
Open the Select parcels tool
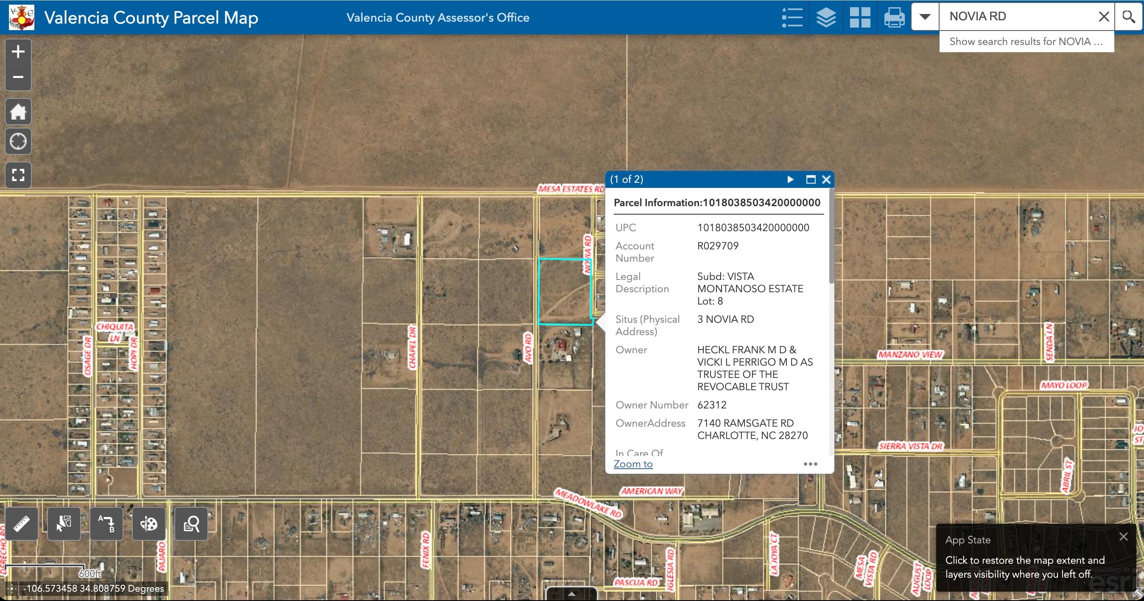64,524
